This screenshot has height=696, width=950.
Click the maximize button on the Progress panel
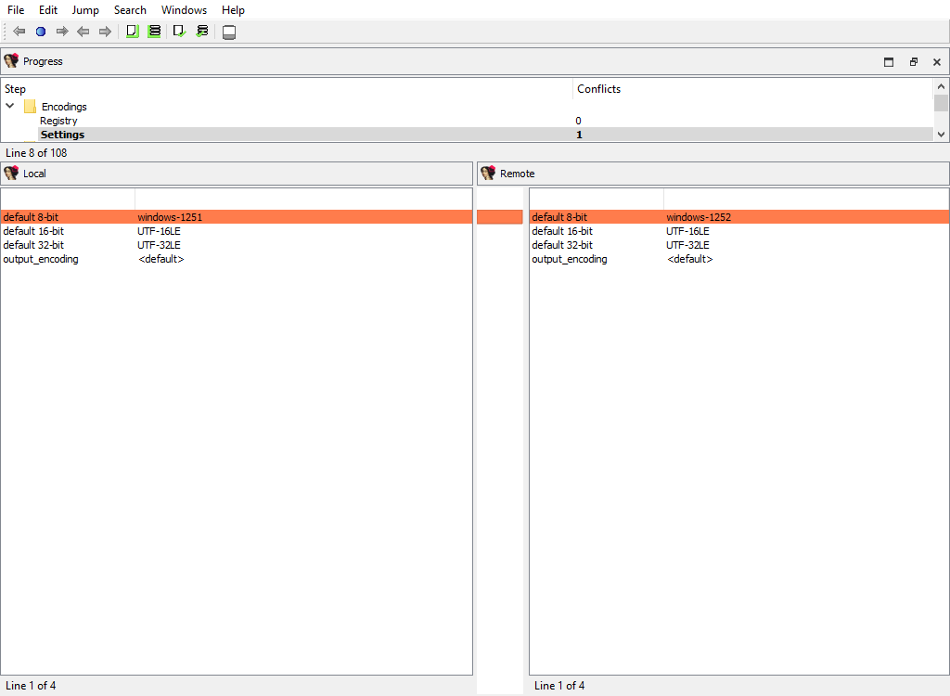coord(888,61)
